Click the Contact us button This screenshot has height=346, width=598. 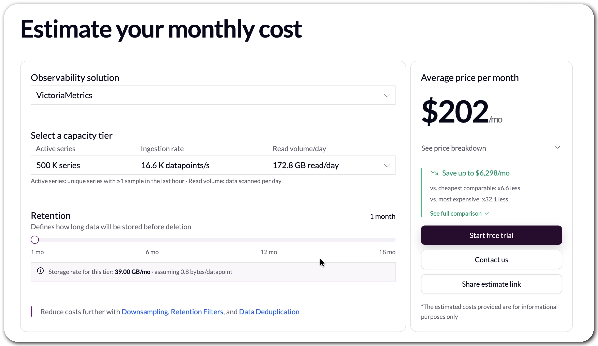(x=491, y=260)
